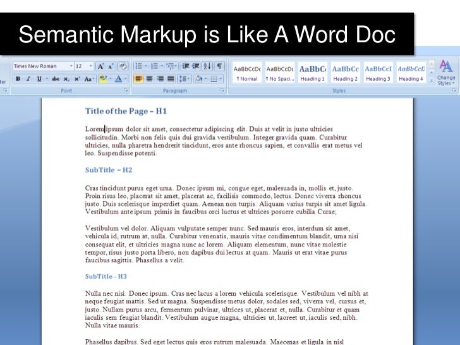Open Bullets dropdown arrow
This screenshot has height=345, width=460.
pos(146,66)
